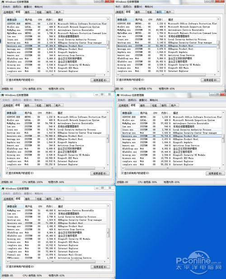Select OSPPSVC.EXE row in CPU 97% window
226x279 pixels.
point(167,24)
